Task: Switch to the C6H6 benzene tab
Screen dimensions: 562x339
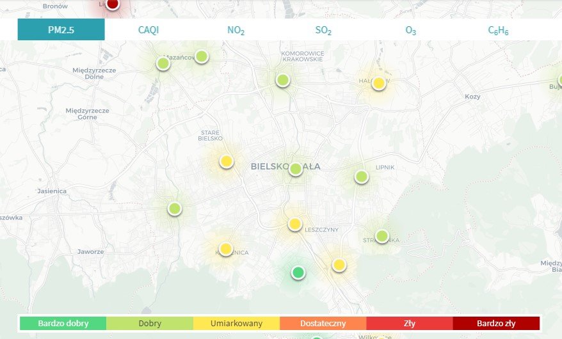Action: 498,29
